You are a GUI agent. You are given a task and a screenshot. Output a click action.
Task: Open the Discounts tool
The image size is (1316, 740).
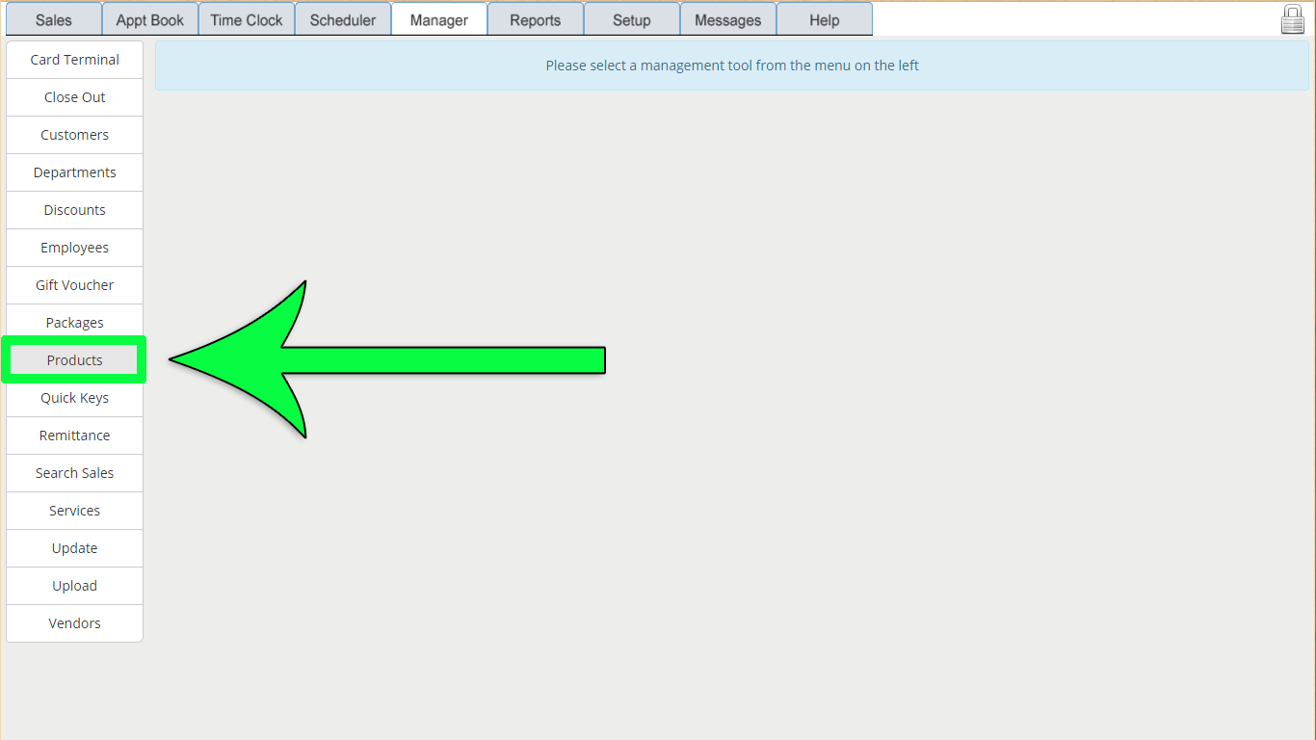(x=74, y=210)
